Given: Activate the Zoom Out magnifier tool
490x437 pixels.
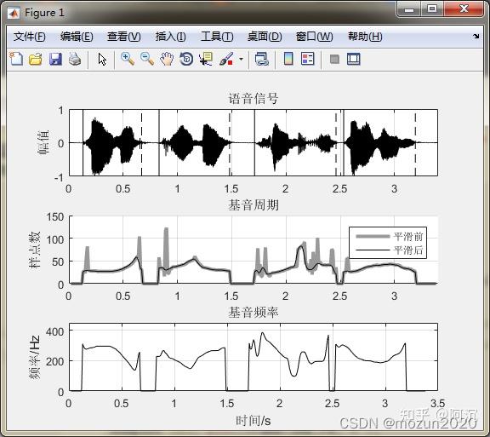Looking at the screenshot, I should click(147, 59).
